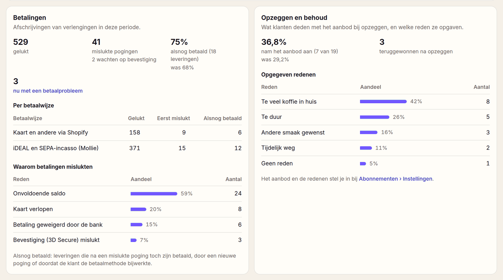Click the 'Waarom betalingen mislukten' heading
The image size is (503, 280).
[x=53, y=167]
